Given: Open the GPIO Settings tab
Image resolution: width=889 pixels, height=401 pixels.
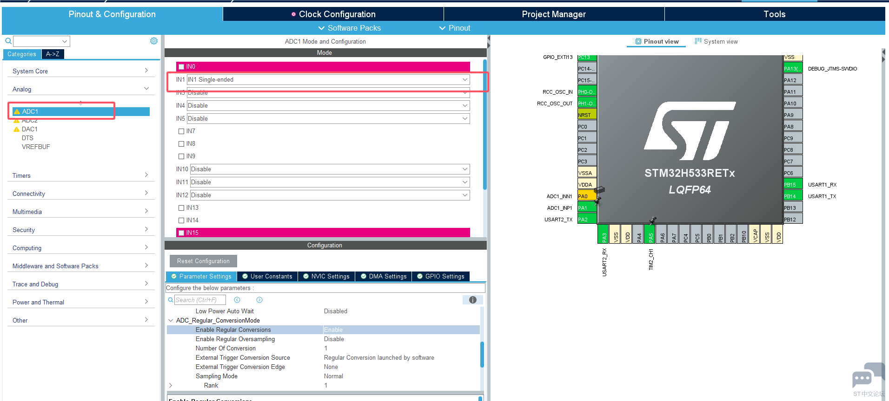Looking at the screenshot, I should (x=441, y=277).
